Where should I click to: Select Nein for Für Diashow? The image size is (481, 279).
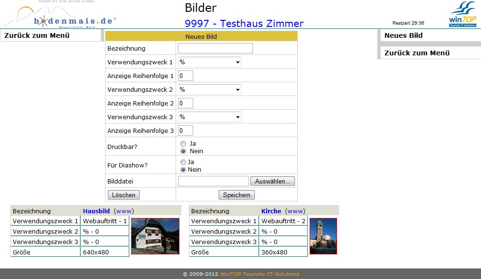(183, 170)
